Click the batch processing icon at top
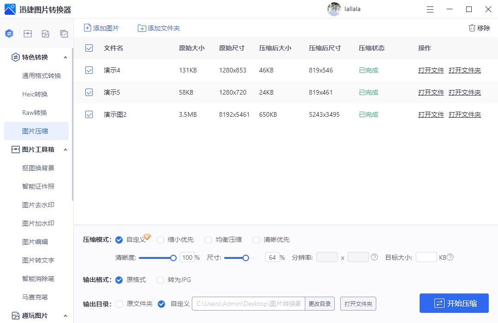Viewport: 498px width, 323px height. coord(64,33)
